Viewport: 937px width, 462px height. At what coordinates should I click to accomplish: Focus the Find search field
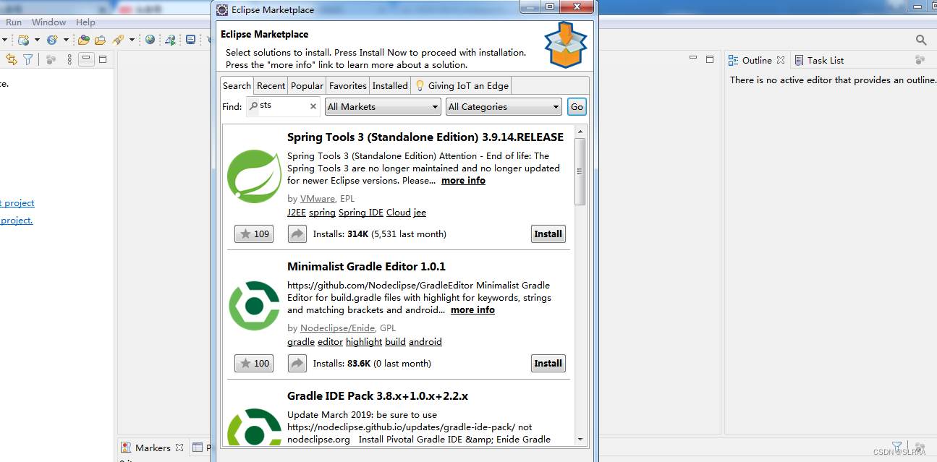[283, 106]
